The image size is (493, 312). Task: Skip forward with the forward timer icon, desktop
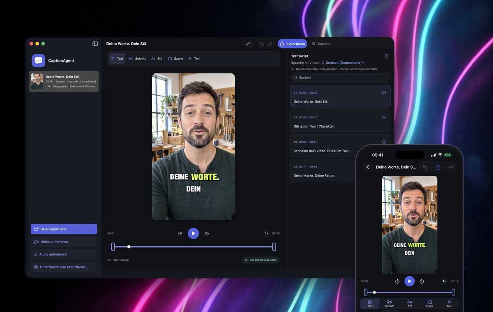(x=207, y=234)
